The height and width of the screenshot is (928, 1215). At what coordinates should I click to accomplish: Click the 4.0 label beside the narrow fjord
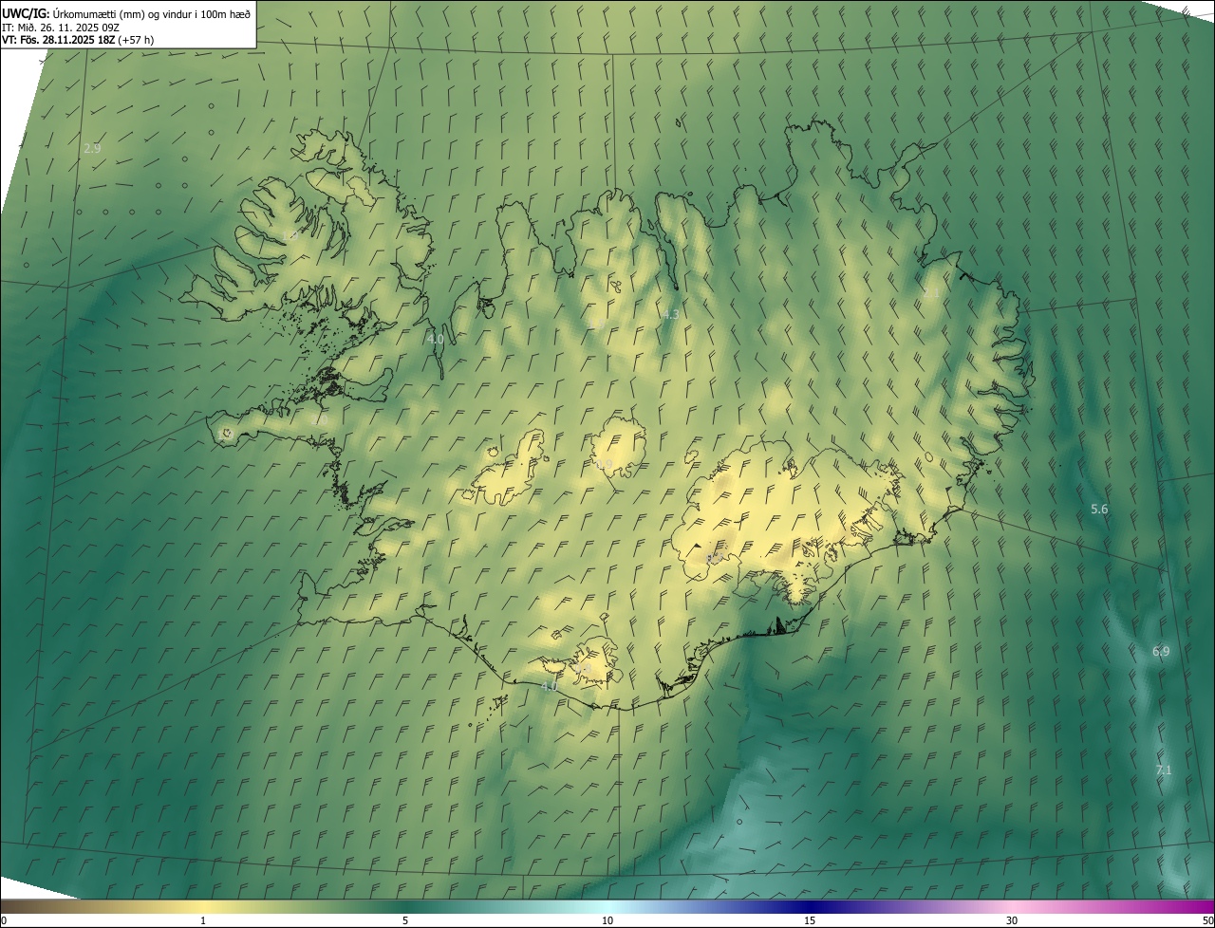click(436, 339)
